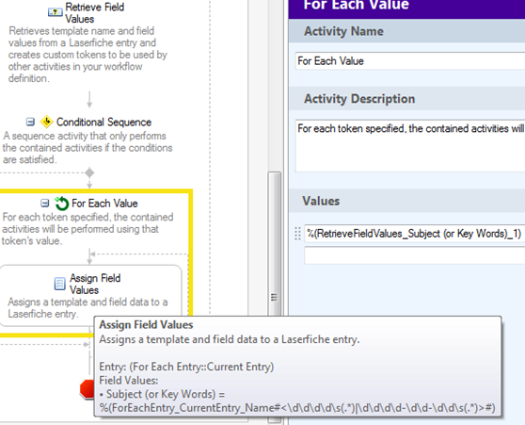Collapse the Conditional Sequence activity
The width and height of the screenshot is (525, 425).
pyautogui.click(x=30, y=122)
